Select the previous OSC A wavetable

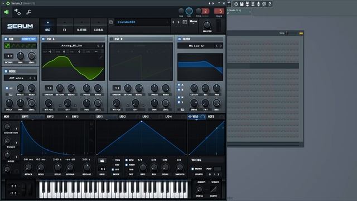coord(98,46)
